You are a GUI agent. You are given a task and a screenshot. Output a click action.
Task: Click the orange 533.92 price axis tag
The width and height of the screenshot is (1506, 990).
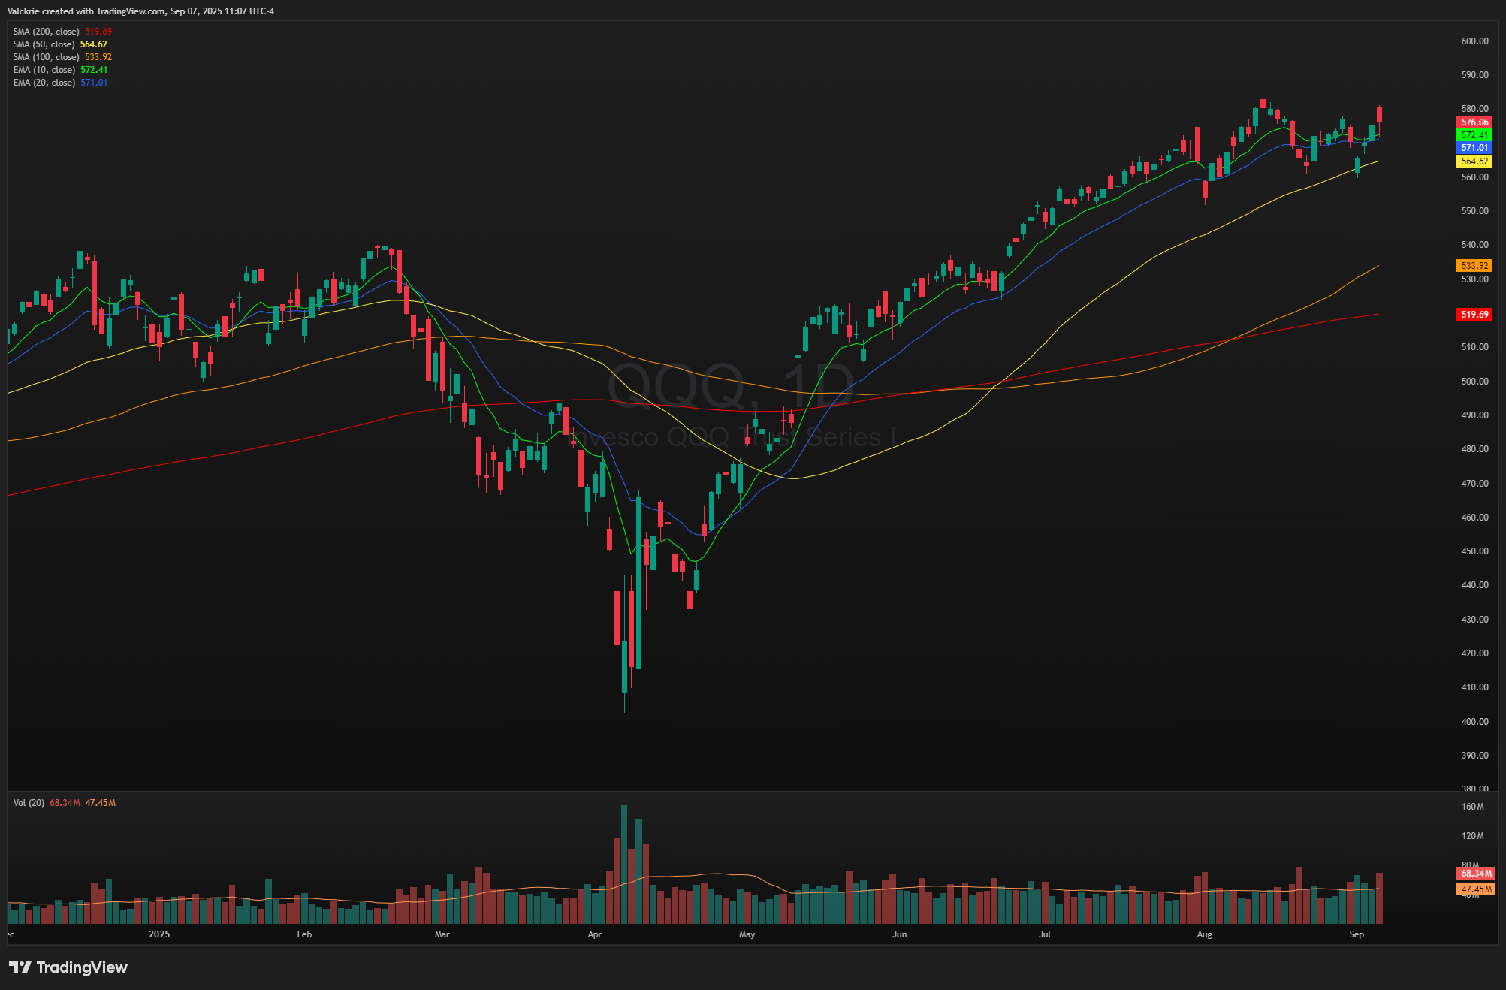[1474, 265]
